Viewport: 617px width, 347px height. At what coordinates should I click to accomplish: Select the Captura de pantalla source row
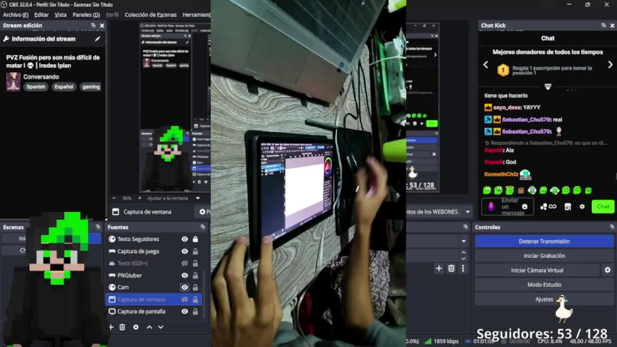[x=153, y=311]
